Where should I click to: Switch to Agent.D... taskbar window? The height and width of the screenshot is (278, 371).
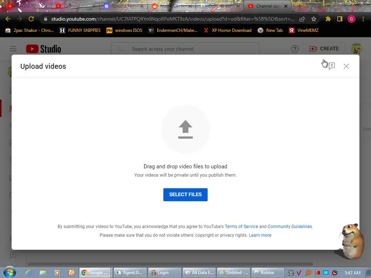130,273
